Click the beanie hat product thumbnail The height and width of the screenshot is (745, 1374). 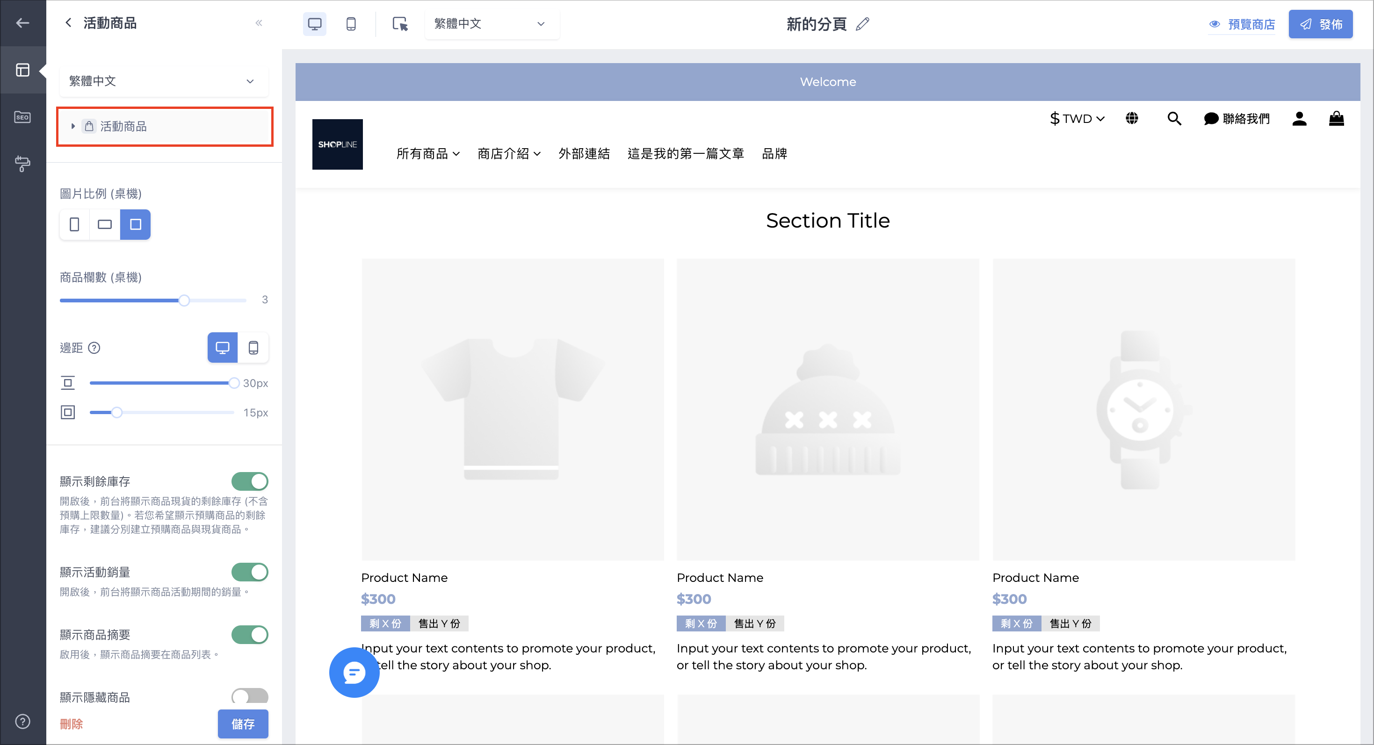pos(828,409)
